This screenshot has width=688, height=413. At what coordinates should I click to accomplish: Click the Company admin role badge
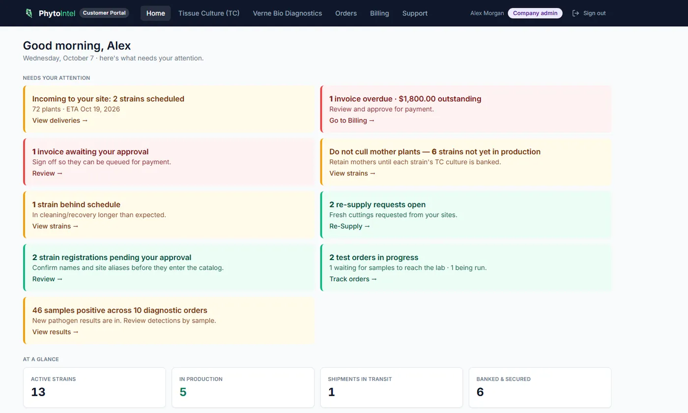point(535,13)
